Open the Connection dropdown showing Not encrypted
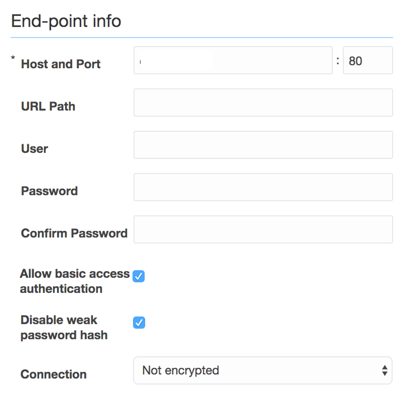 coord(263,370)
